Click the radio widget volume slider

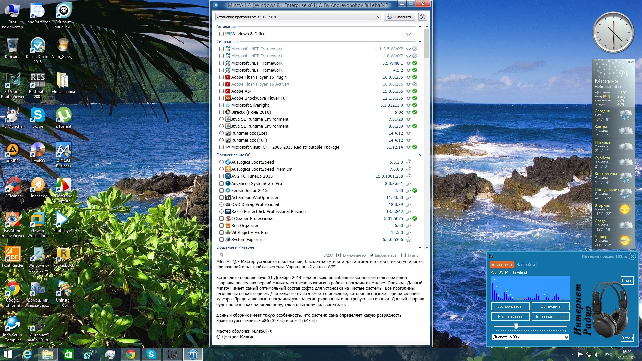point(530,326)
